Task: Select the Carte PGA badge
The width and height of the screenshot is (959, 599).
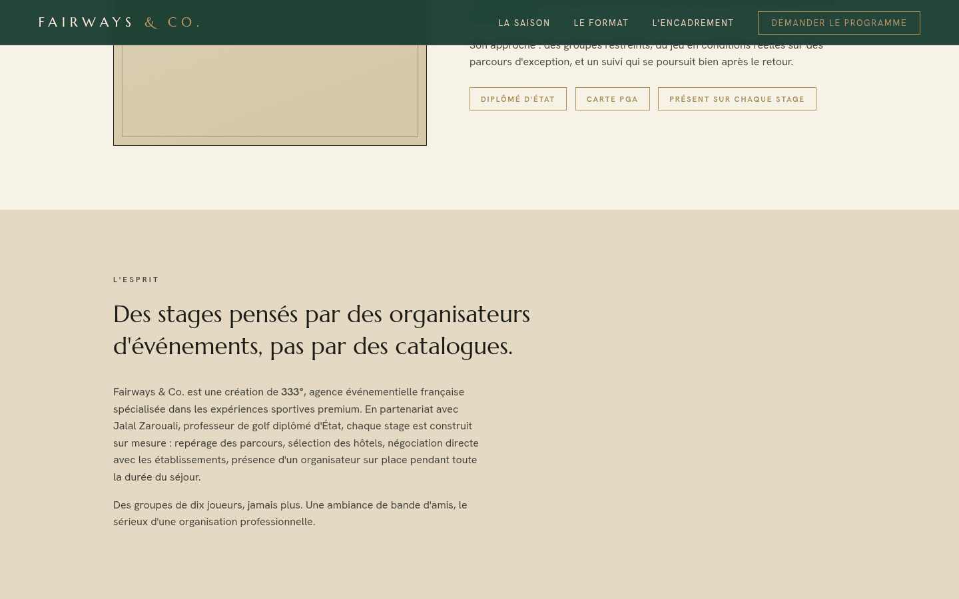Action: [613, 99]
